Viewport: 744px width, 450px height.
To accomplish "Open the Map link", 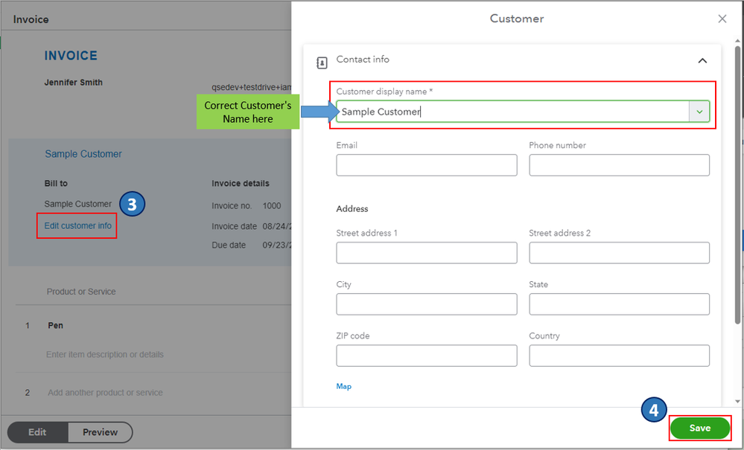I will pyautogui.click(x=344, y=387).
